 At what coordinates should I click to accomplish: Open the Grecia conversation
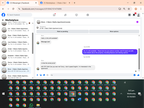tap(16, 63)
